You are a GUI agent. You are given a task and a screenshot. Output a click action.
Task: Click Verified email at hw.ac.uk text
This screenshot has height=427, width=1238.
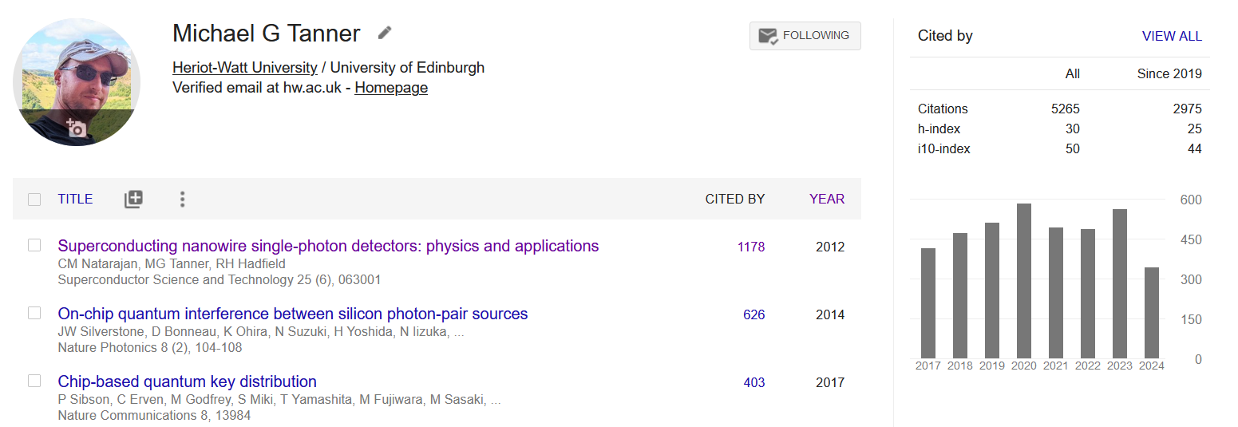(259, 88)
